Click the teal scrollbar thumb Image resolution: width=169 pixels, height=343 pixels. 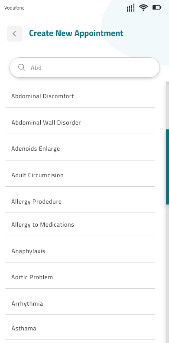(167, 167)
